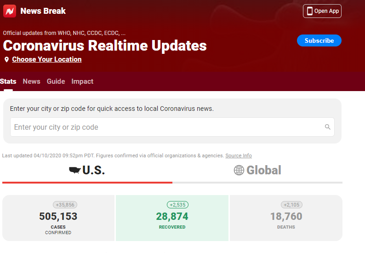This screenshot has height=253, width=365.
Task: Open the Choose Your Location link
Action: pos(47,59)
